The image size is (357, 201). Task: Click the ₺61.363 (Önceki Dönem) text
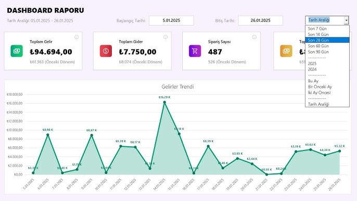(53, 62)
